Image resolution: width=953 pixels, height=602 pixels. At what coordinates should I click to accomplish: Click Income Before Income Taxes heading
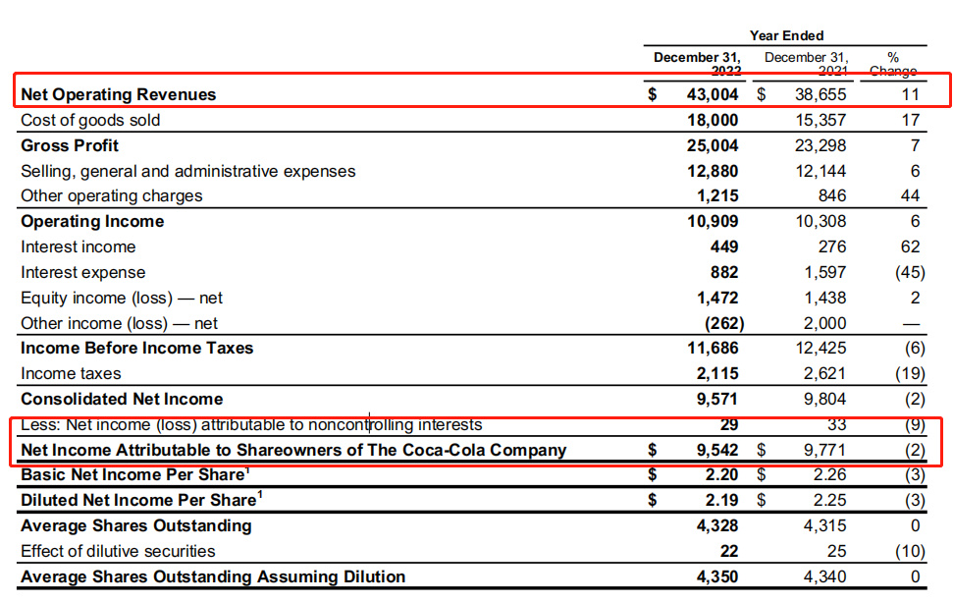(136, 349)
